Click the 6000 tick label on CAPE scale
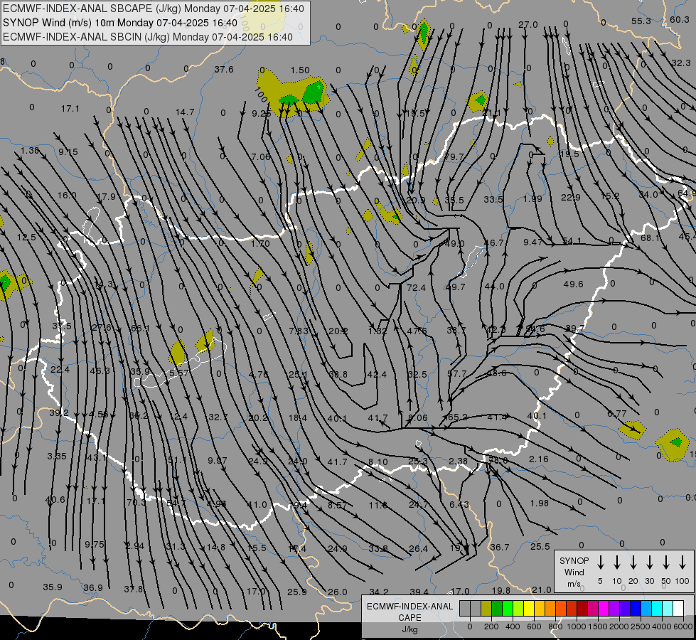 point(683,626)
